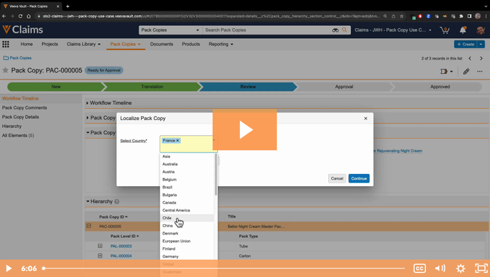The width and height of the screenshot is (490, 277).
Task: Click the large orange play button overlay
Action: coord(244,130)
